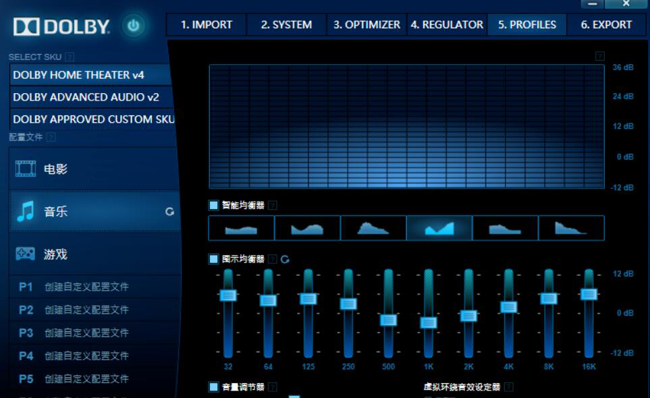Screen dimensions: 650x398
Task: Click the reset icon next to 音乐
Action: (x=169, y=212)
